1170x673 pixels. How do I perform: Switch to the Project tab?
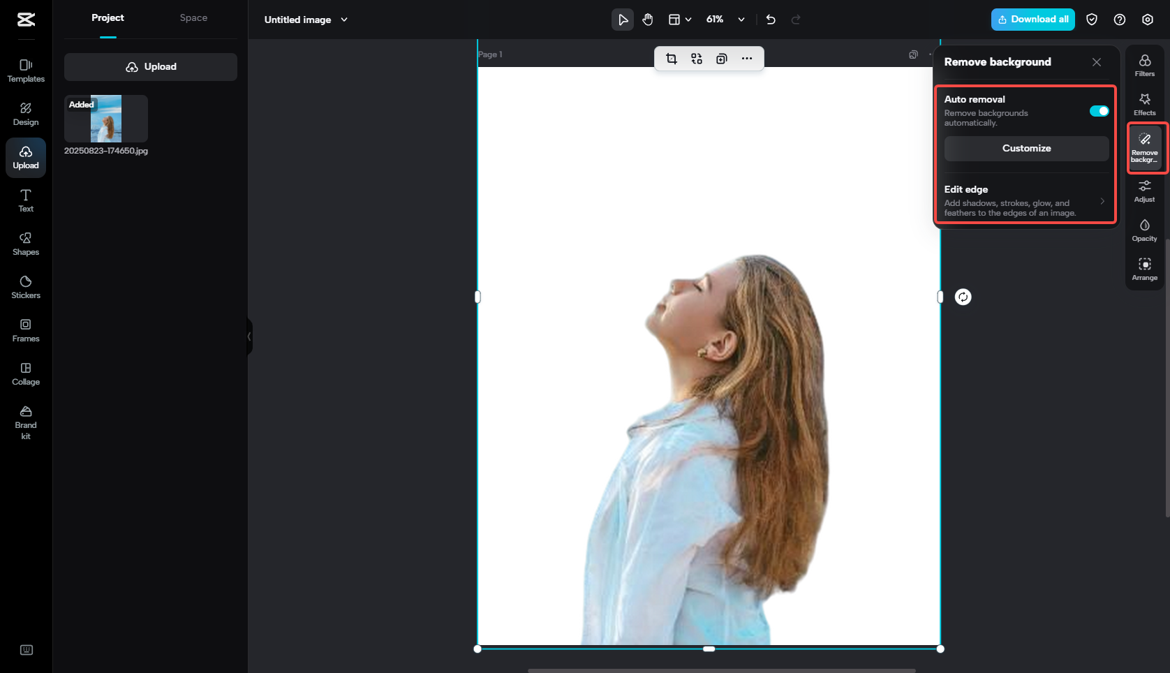click(108, 17)
